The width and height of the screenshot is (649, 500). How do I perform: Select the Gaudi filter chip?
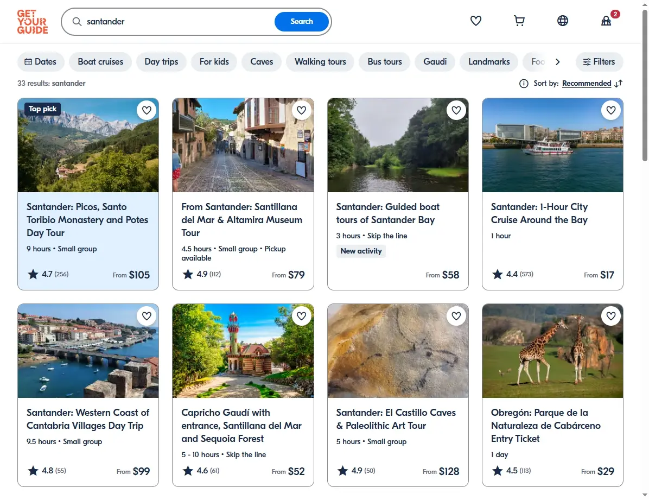435,62
